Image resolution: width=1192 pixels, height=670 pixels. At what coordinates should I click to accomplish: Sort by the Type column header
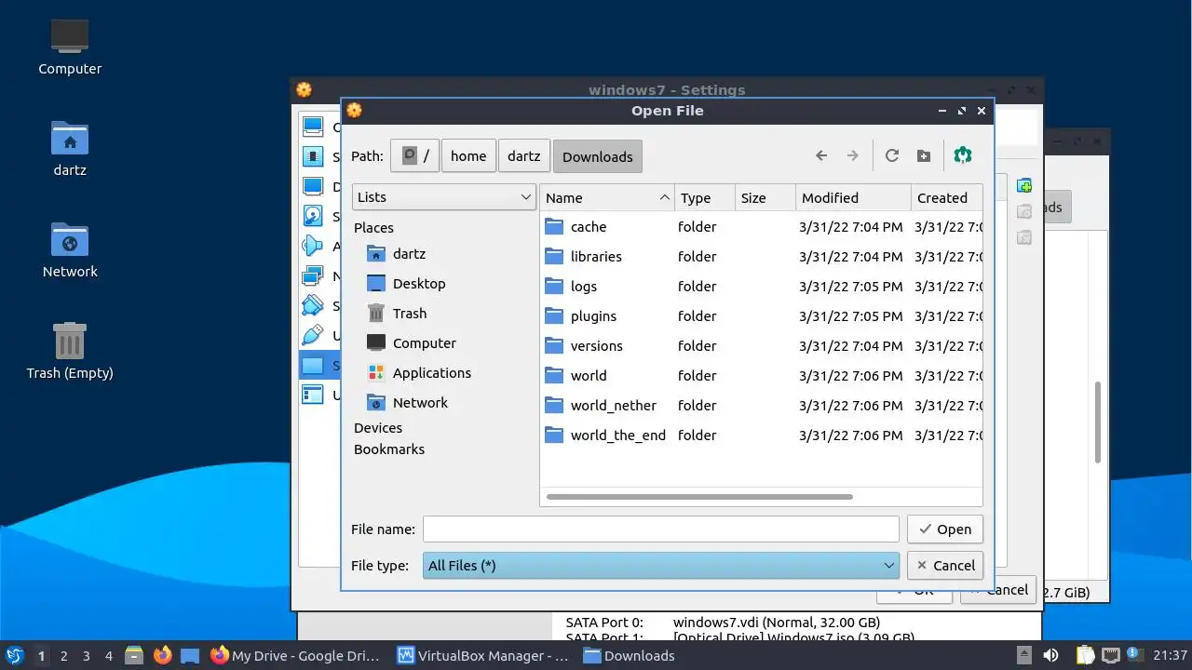coord(705,197)
